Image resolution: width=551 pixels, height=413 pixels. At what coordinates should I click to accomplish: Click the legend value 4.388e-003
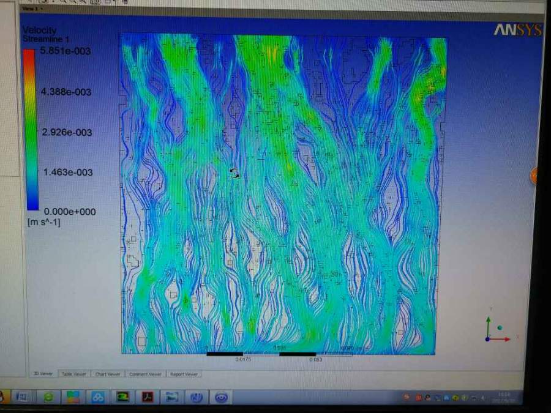(66, 92)
